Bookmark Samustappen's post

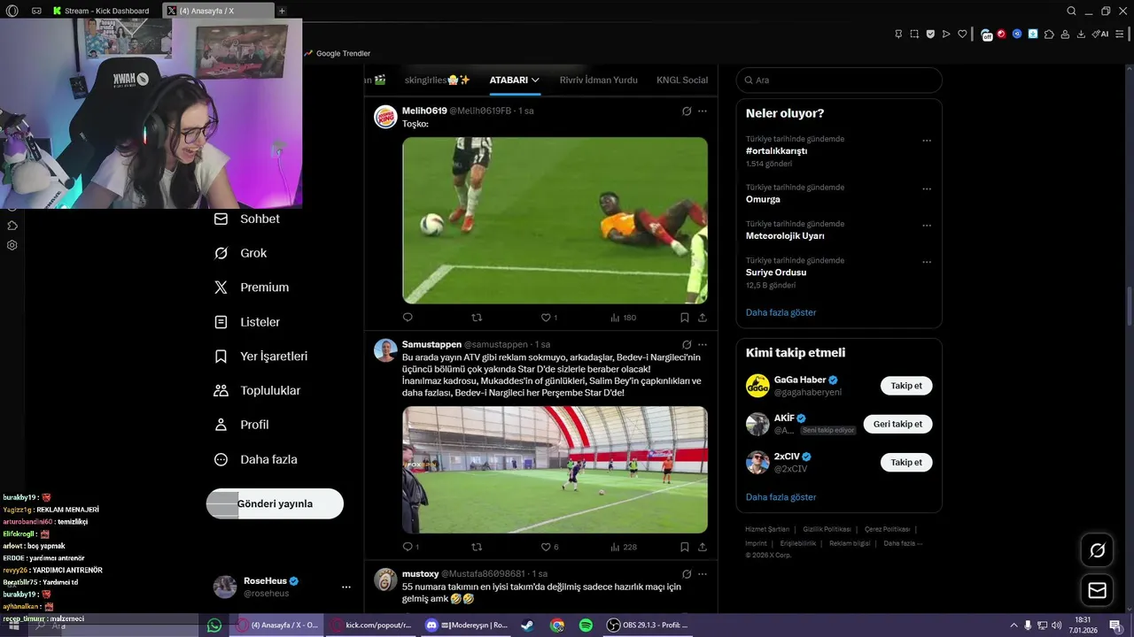pyautogui.click(x=685, y=547)
